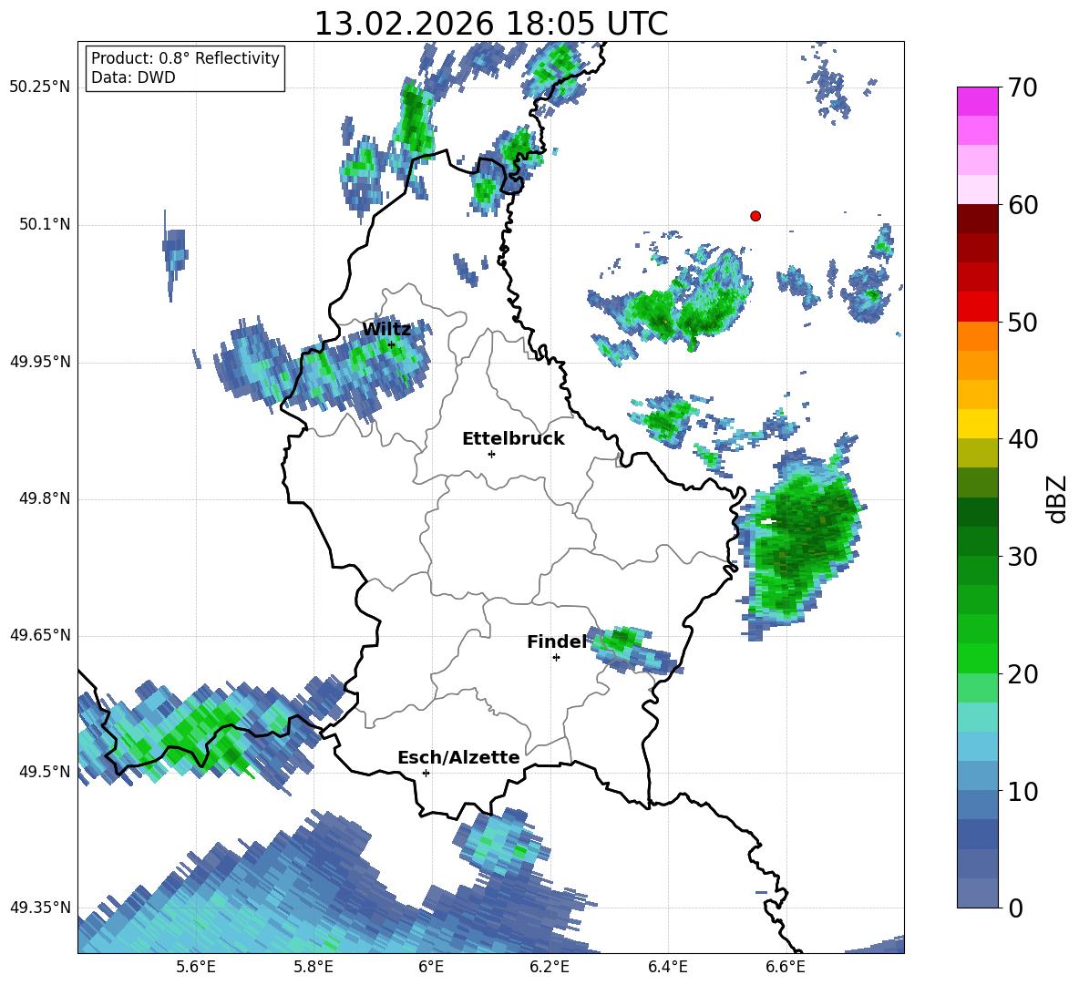Click the dark red colorbar swatch below 60
The image size is (1079, 985).
click(977, 219)
